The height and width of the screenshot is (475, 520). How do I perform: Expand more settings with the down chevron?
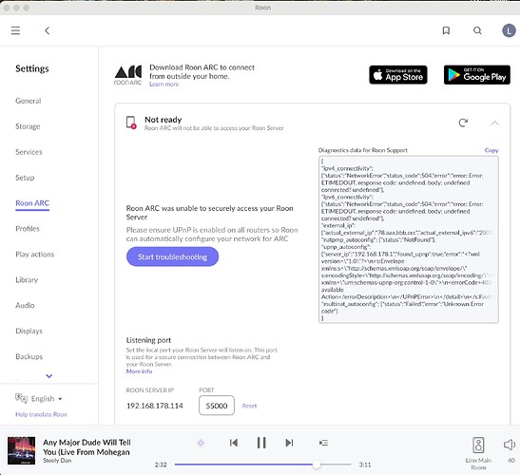(x=49, y=376)
